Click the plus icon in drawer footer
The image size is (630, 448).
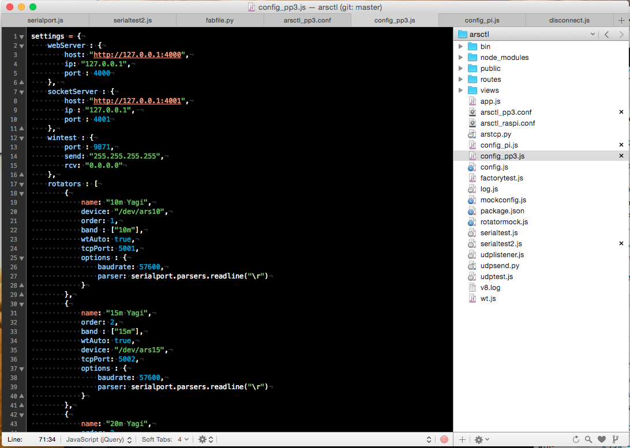click(463, 439)
